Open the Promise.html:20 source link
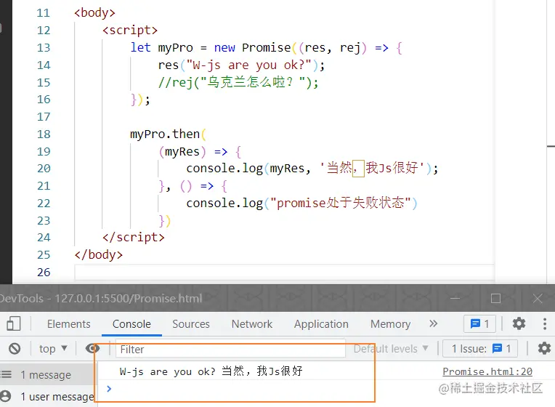Image resolution: width=555 pixels, height=407 pixels. 487,371
